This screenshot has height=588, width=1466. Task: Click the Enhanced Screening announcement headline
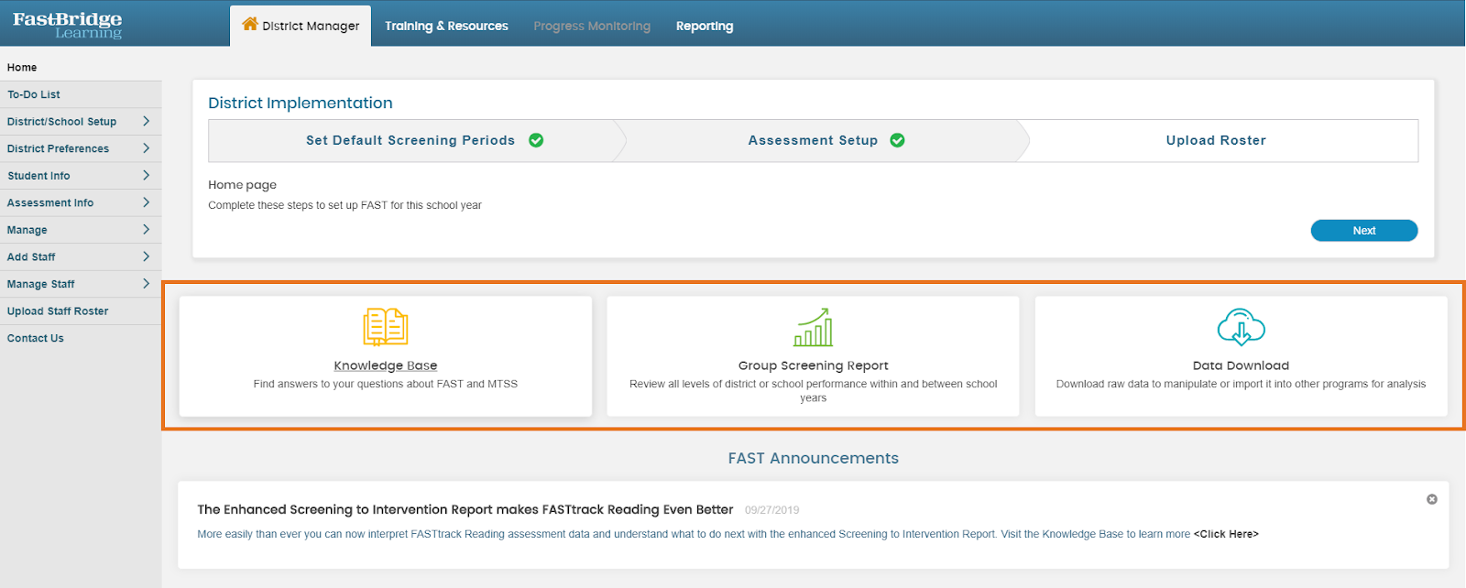point(465,509)
